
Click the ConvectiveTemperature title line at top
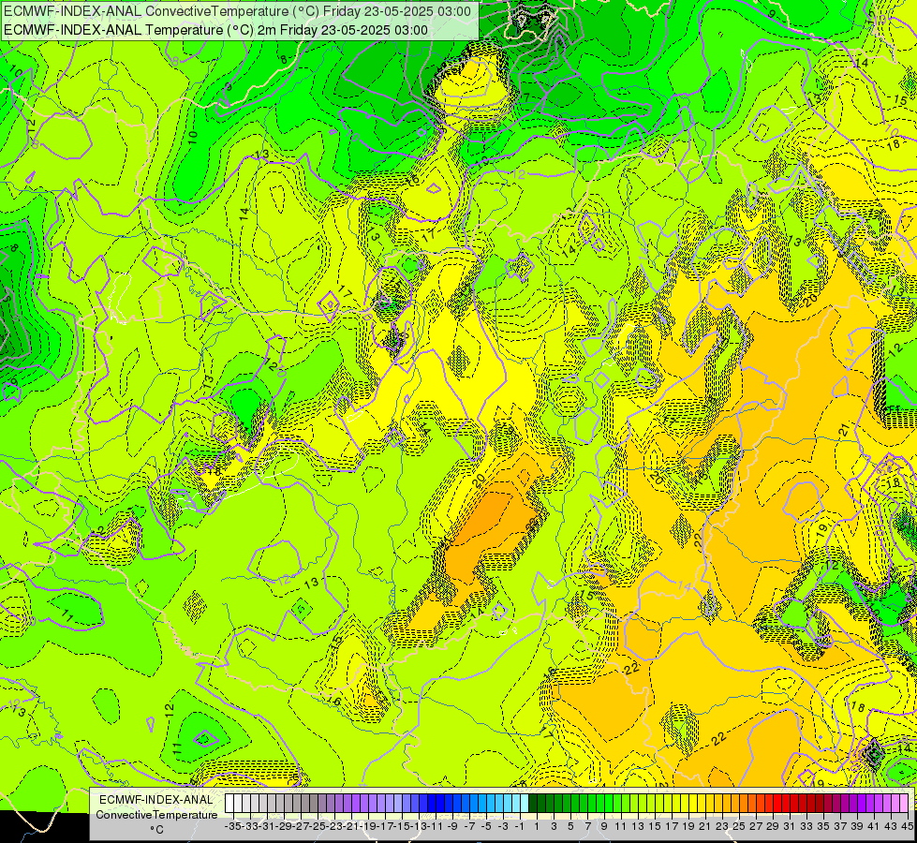(x=237, y=11)
